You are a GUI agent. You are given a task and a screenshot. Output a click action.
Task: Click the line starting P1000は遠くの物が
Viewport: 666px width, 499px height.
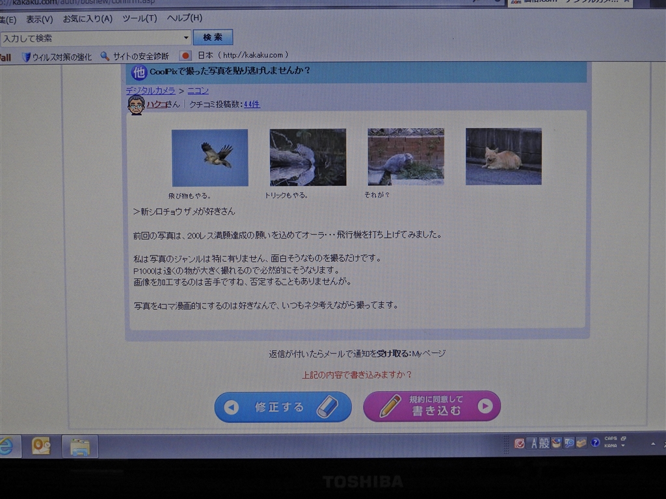click(237, 270)
